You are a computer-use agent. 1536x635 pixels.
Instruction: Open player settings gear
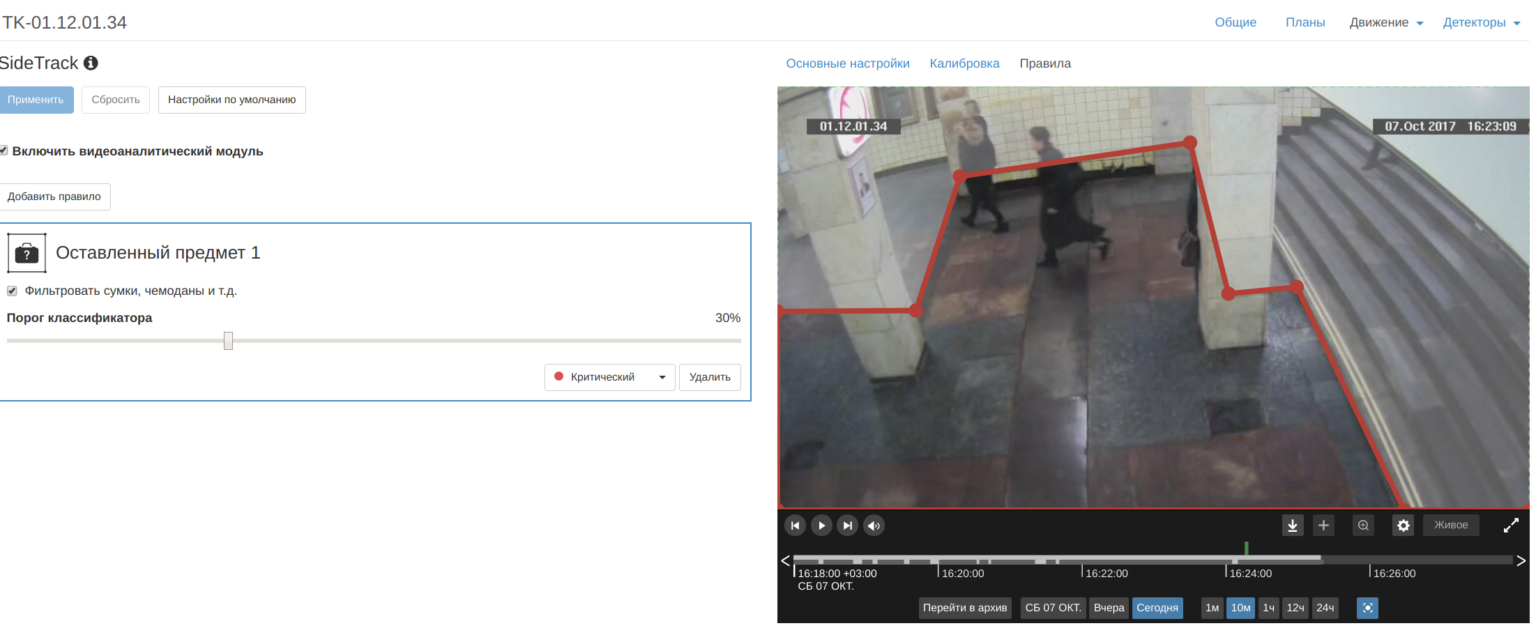(1404, 526)
